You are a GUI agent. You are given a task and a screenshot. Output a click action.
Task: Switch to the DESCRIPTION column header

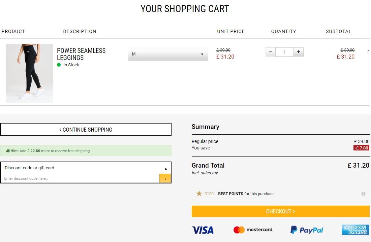(x=80, y=31)
